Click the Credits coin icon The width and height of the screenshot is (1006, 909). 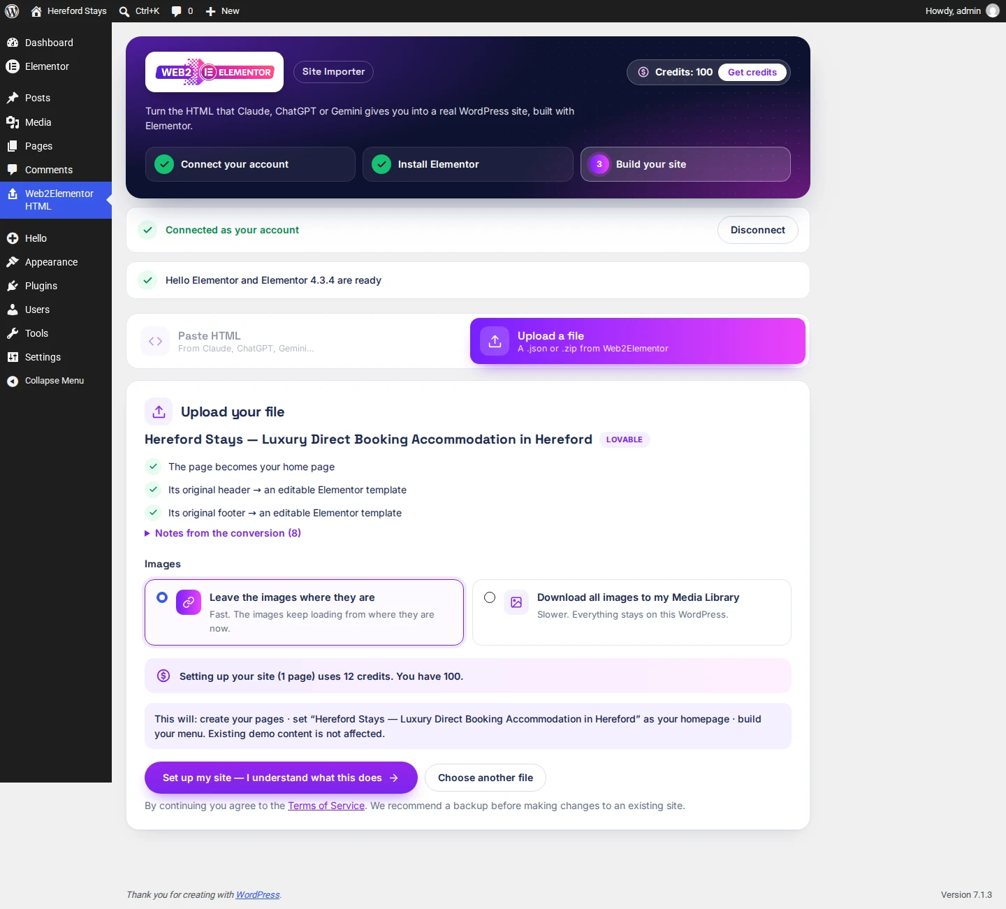pos(643,72)
